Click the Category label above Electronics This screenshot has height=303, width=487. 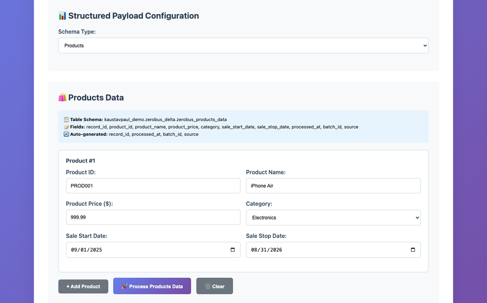(259, 204)
